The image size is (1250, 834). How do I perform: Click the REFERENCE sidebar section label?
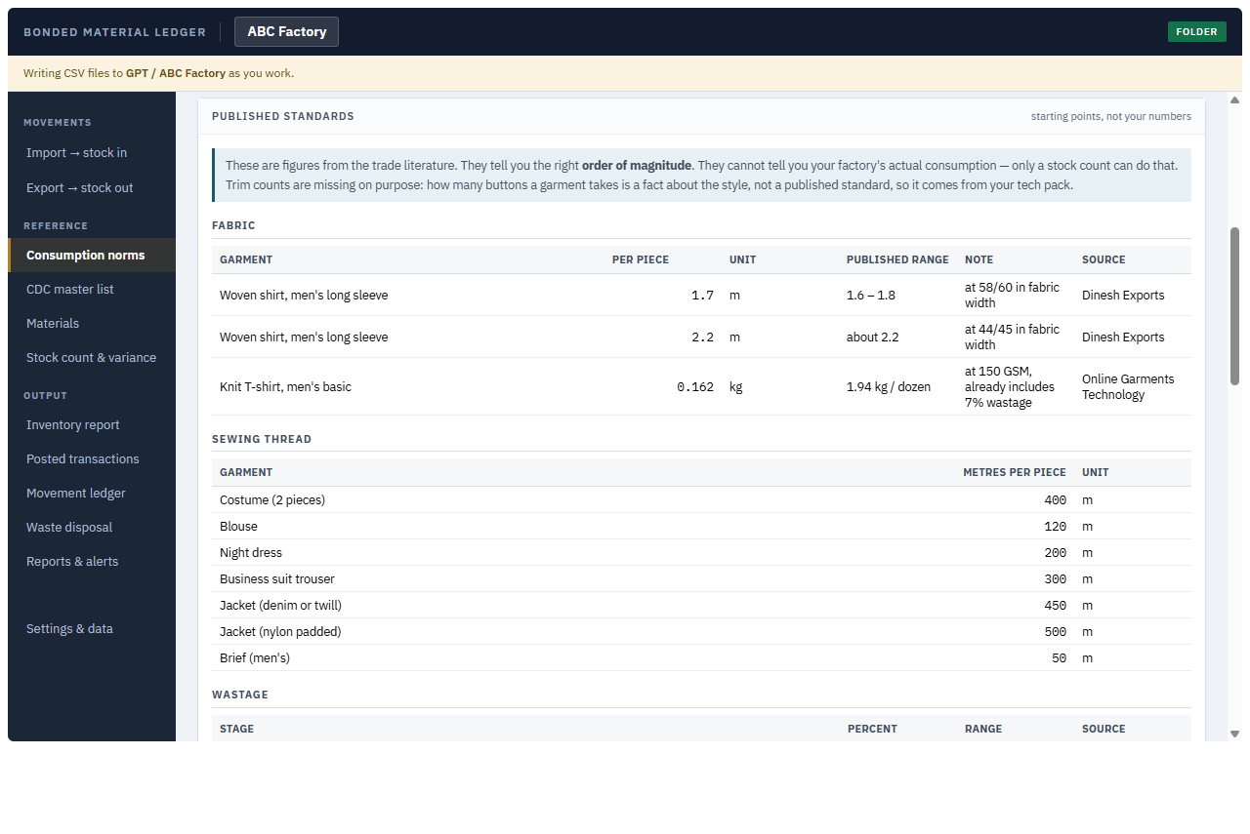tap(56, 226)
